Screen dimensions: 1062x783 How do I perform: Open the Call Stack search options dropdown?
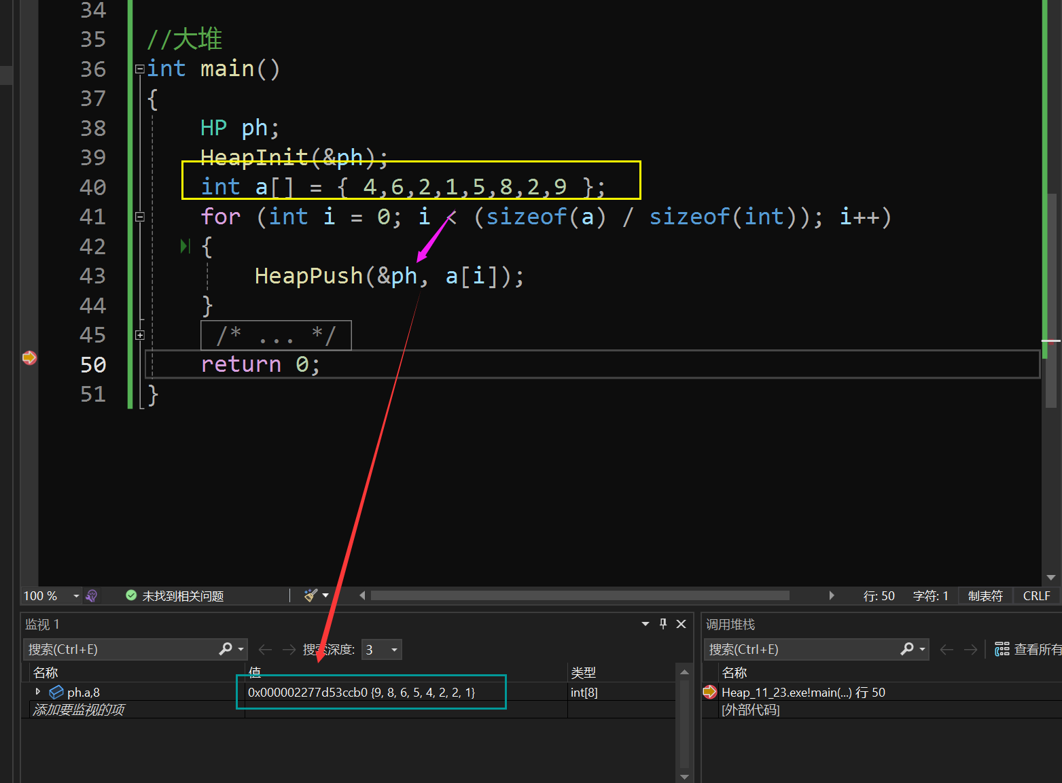[922, 649]
